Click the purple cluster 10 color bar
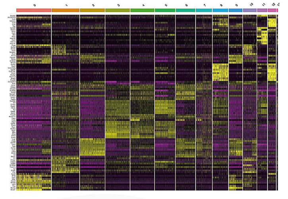The height and width of the screenshot is (199, 288). point(249,10)
